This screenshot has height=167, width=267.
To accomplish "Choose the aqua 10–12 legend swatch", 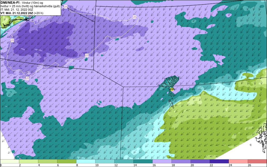I will pyautogui.click(x=105, y=161).
